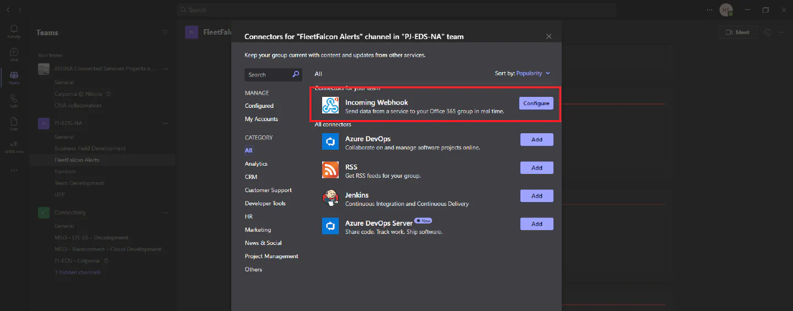The height and width of the screenshot is (311, 793).
Task: Open Activity in the Teams left rail
Action: [x=14, y=31]
